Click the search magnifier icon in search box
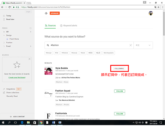 coord(48,45)
